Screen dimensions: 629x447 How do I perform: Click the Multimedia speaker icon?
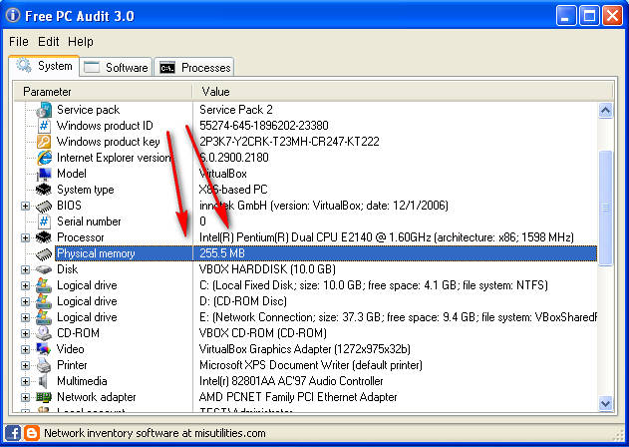pos(43,381)
